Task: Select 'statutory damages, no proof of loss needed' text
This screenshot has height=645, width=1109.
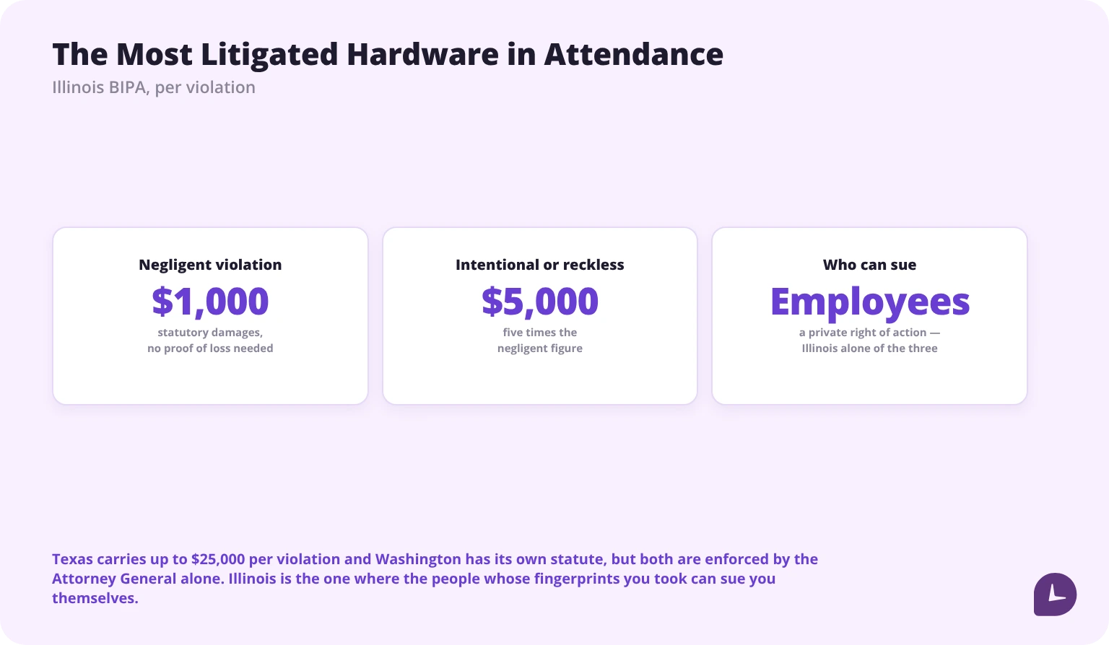Action: pos(210,341)
